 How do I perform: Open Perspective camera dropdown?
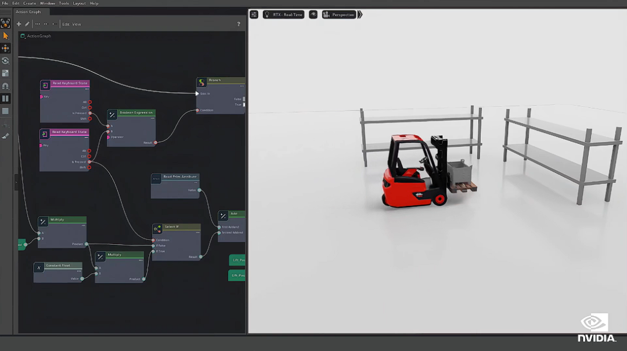(339, 15)
